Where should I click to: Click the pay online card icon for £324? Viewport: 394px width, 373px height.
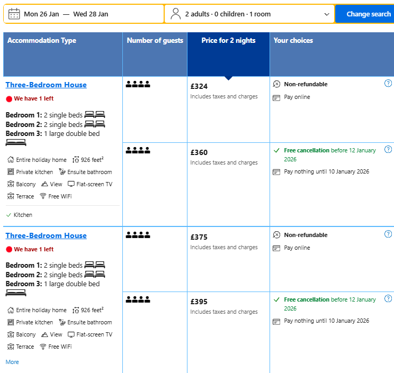pos(276,97)
